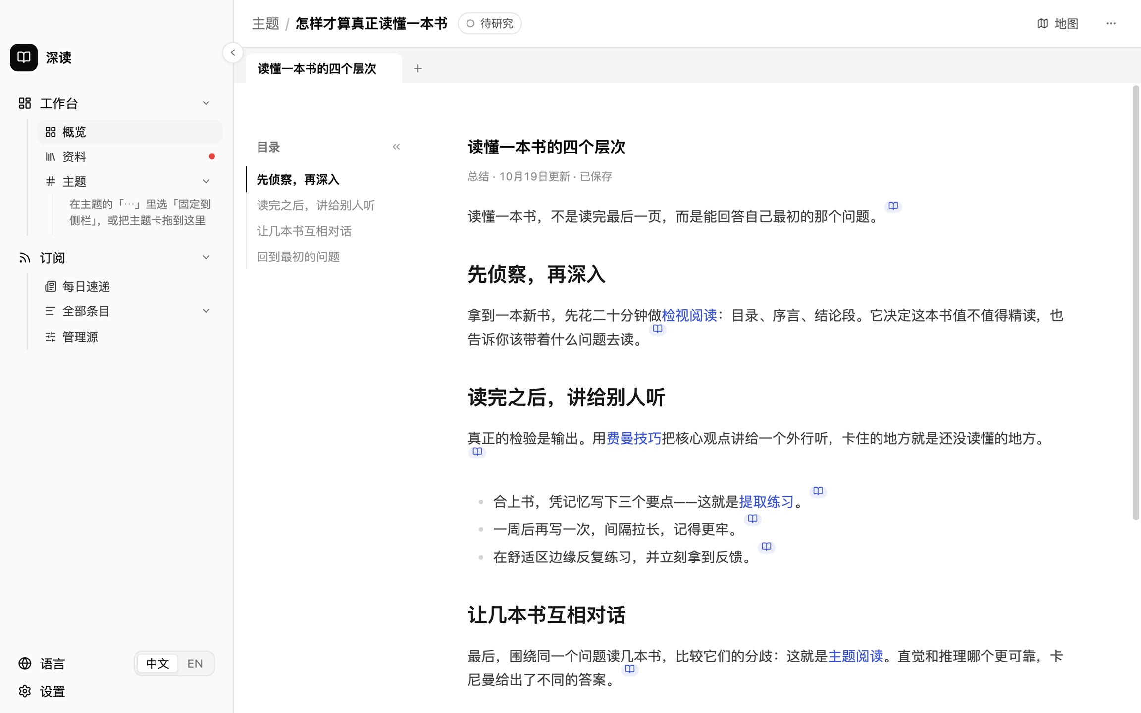This screenshot has width=1141, height=713.
Task: Collapse the 目录 panel with double chevron
Action: click(396, 147)
